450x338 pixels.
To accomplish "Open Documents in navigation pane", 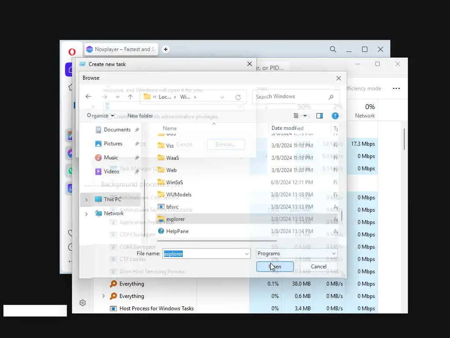I will click(117, 130).
